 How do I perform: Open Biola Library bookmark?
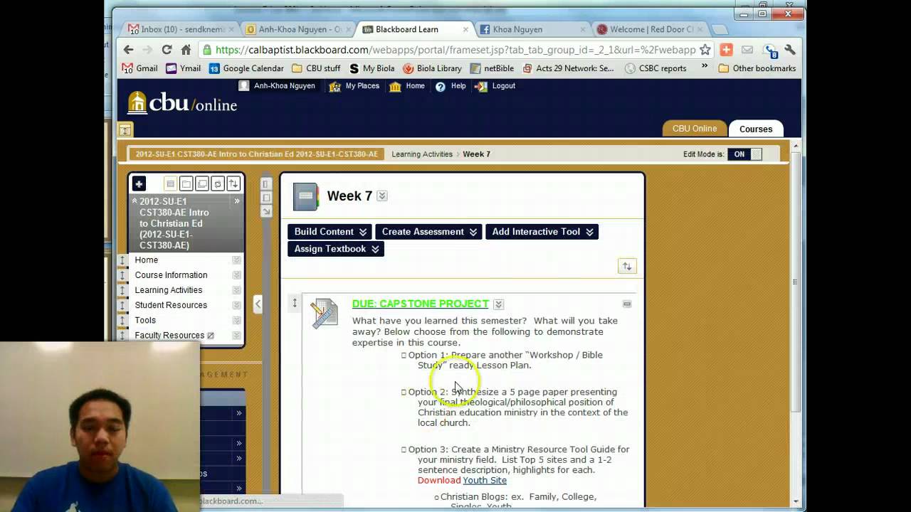click(432, 68)
